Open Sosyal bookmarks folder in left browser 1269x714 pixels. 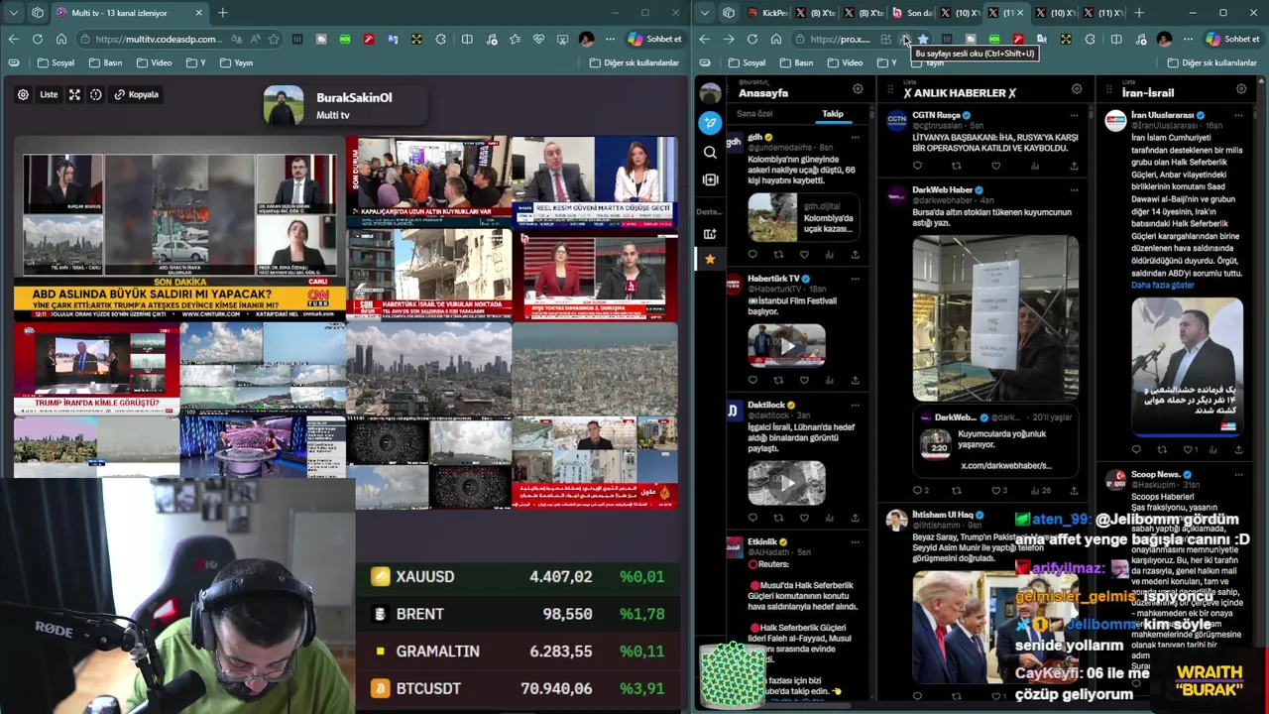[56, 62]
